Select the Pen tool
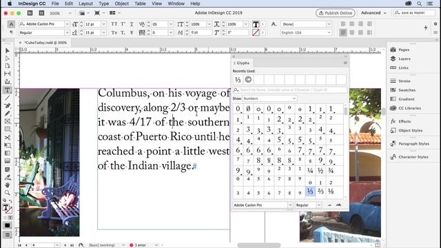The height and width of the screenshot is (248, 441). click(8, 105)
